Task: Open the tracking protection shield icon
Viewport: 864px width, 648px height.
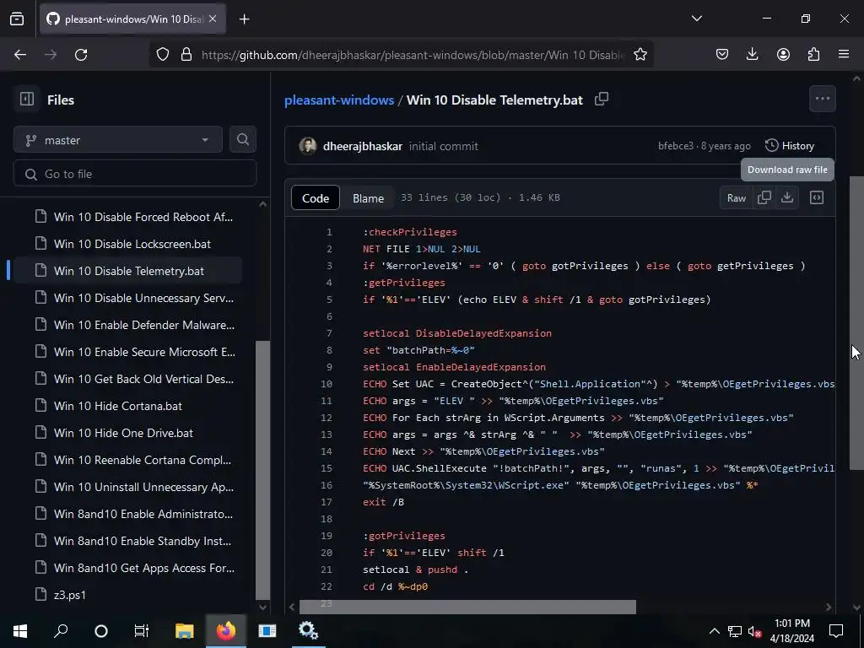Action: [x=163, y=55]
